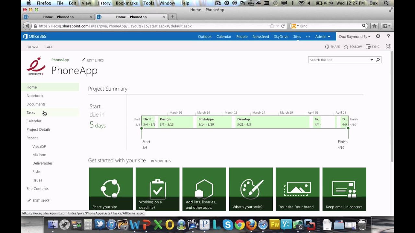This screenshot has width=415, height=233.
Task: Click the Firefox home button
Action: [374, 26]
